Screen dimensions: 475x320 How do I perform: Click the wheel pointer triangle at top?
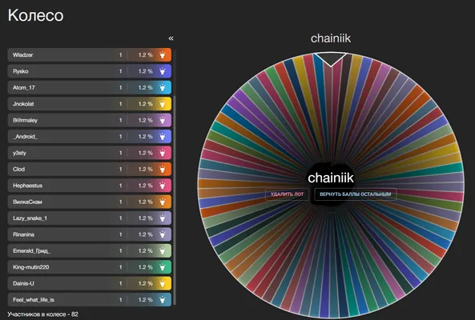331,59
